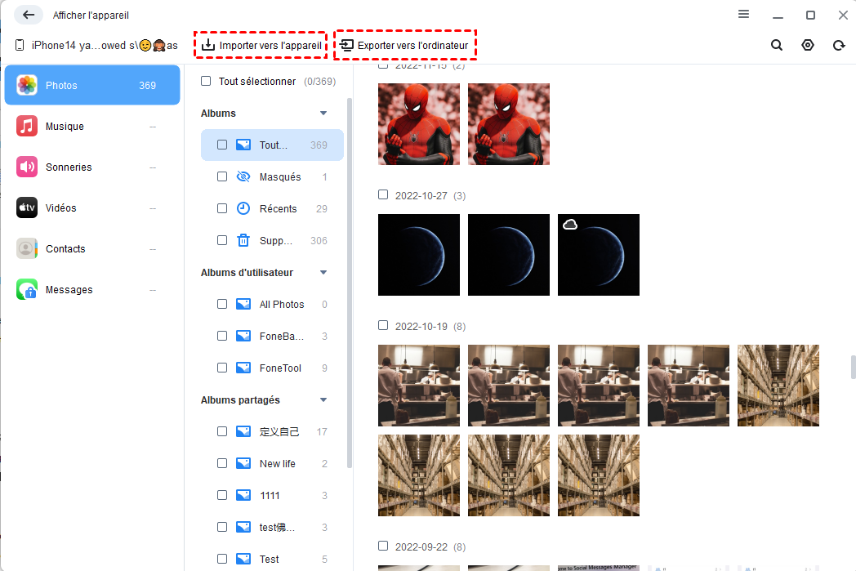
Task: Refresh the device content
Action: pos(839,45)
